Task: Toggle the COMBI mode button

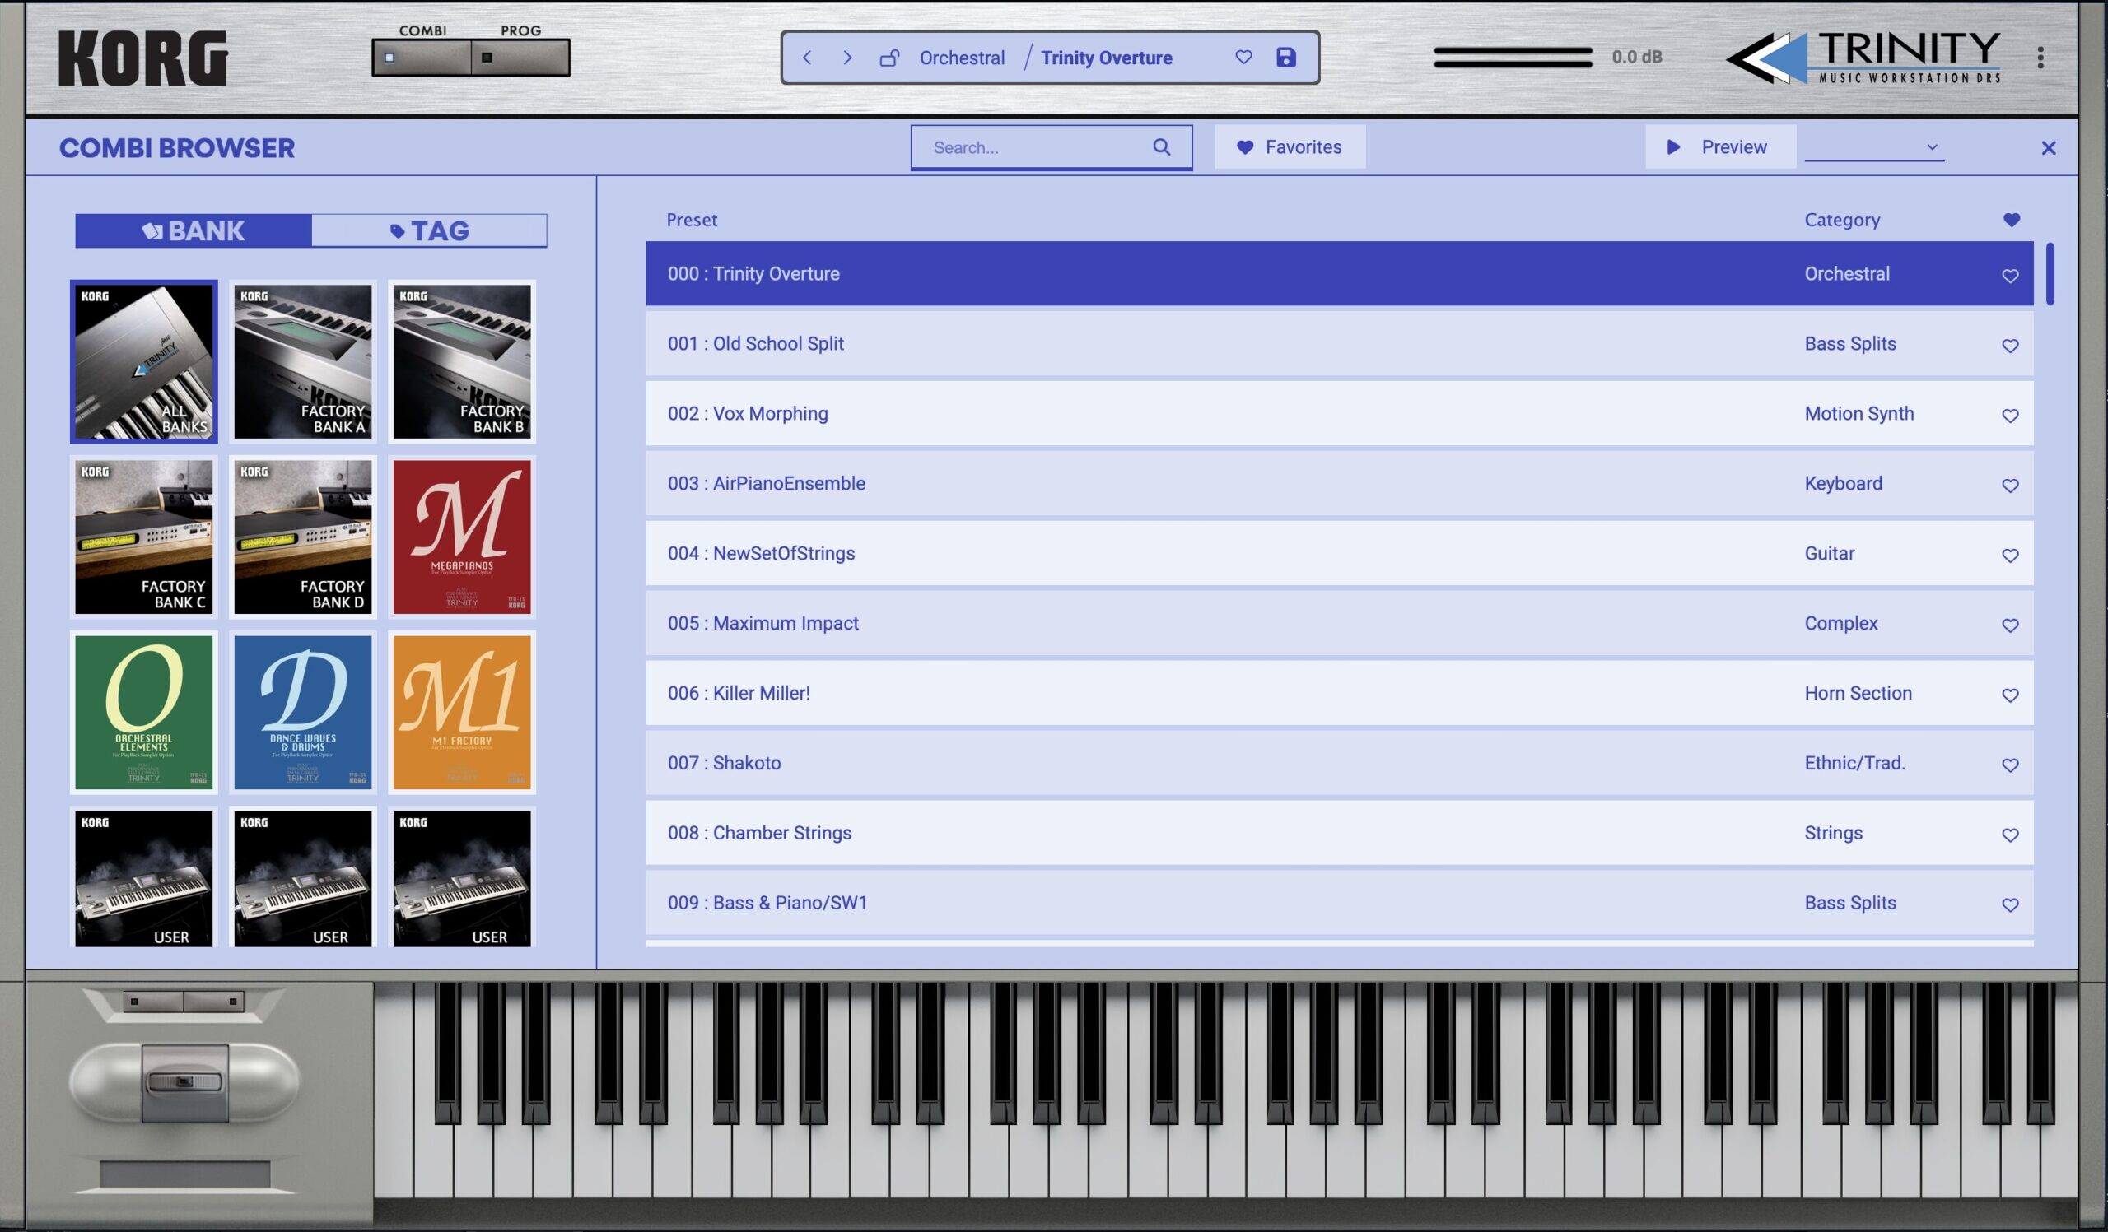Action: [x=422, y=58]
